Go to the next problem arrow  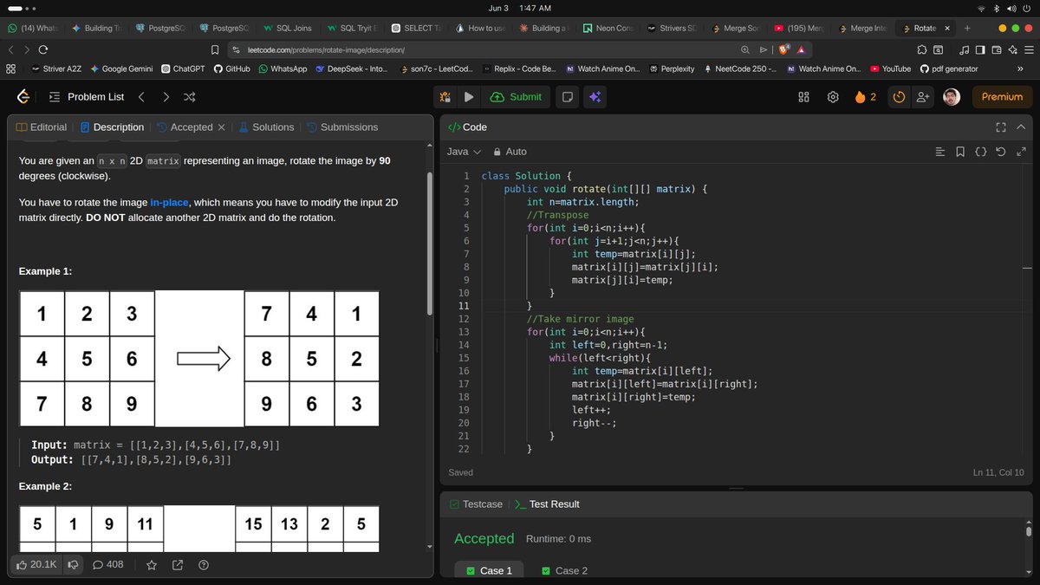tap(166, 97)
